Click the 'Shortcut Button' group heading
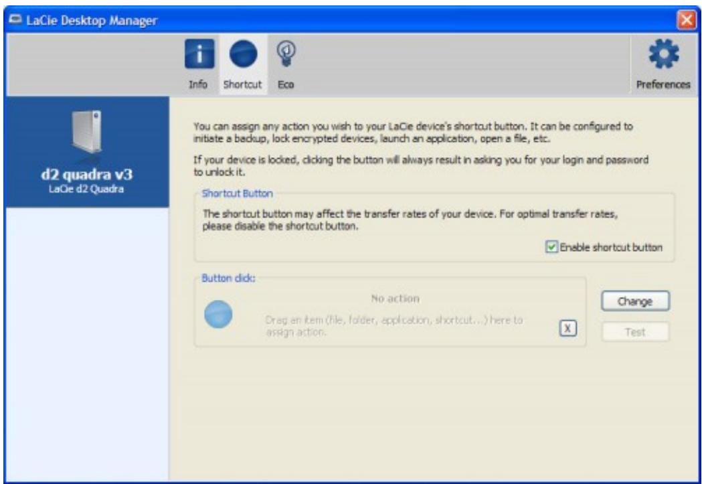 pyautogui.click(x=237, y=193)
